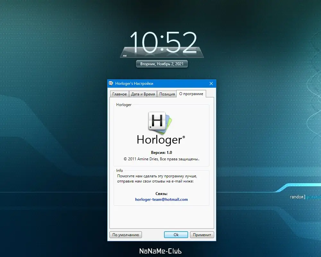Reset settings with По умолчанию button

[126, 235]
